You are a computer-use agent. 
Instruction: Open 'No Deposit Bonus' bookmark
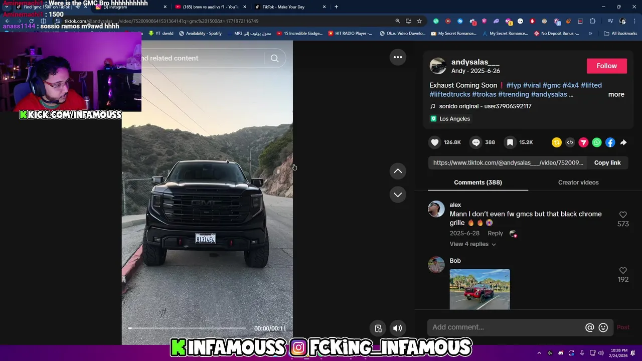pyautogui.click(x=557, y=34)
